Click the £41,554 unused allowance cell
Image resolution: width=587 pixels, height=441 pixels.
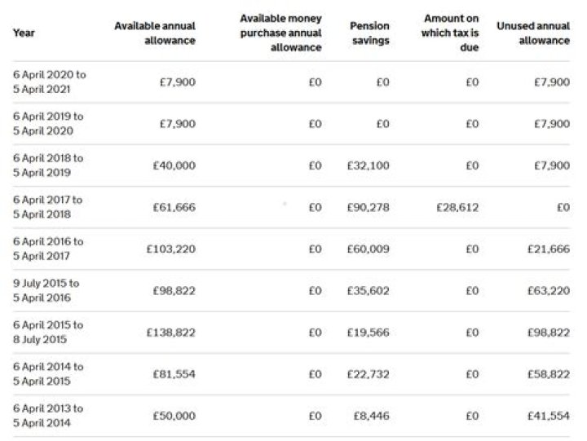pyautogui.click(x=549, y=416)
